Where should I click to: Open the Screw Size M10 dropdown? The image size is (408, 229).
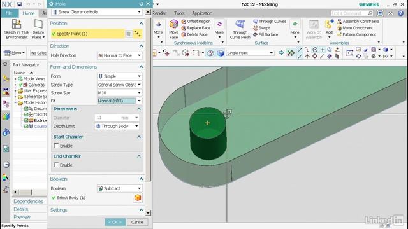(119, 93)
